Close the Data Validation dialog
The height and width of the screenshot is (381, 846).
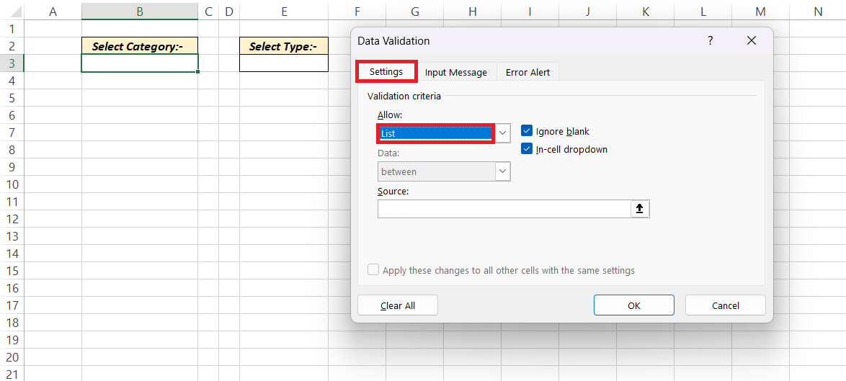click(751, 40)
